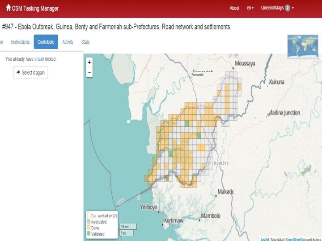The width and height of the screenshot is (322, 241).
Task: Select the Contribute tab
Action: (46, 42)
